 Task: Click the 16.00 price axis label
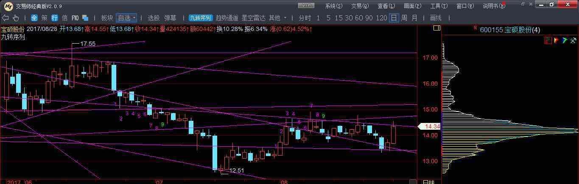coord(431,84)
